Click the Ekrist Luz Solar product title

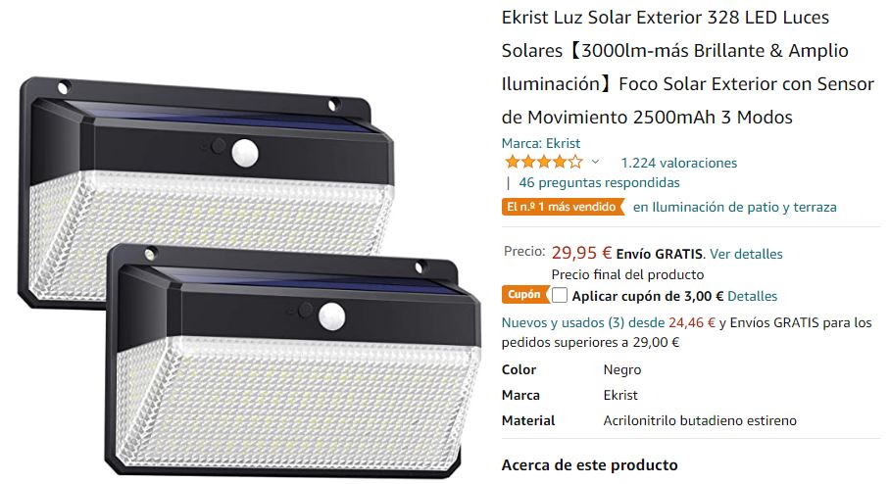[687, 67]
